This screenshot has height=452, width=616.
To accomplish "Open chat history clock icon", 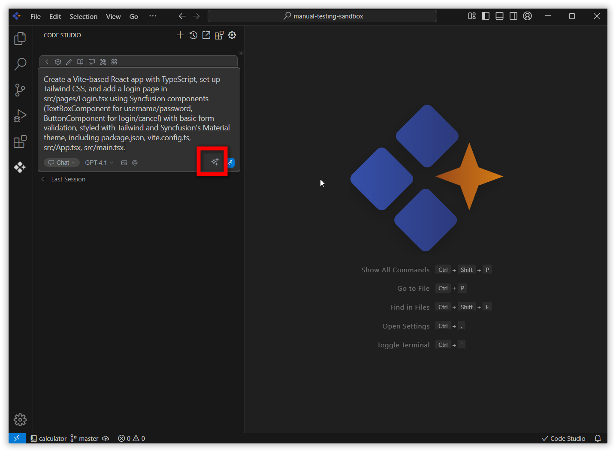I will [193, 35].
